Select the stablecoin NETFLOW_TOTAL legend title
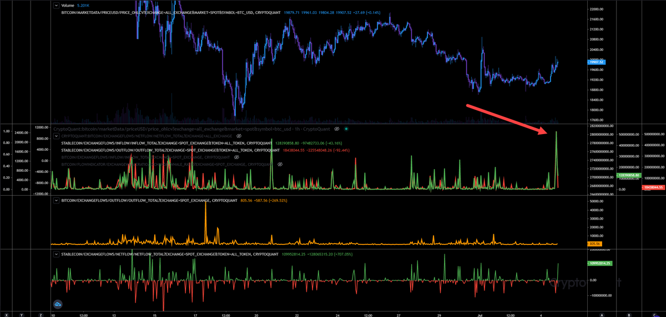The height and width of the screenshot is (317, 666). 170,254
